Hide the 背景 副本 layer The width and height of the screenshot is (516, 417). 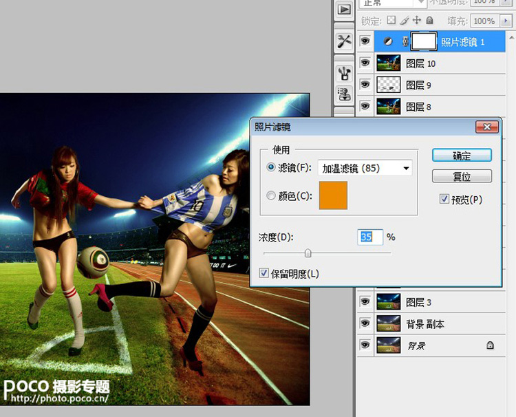[365, 323]
